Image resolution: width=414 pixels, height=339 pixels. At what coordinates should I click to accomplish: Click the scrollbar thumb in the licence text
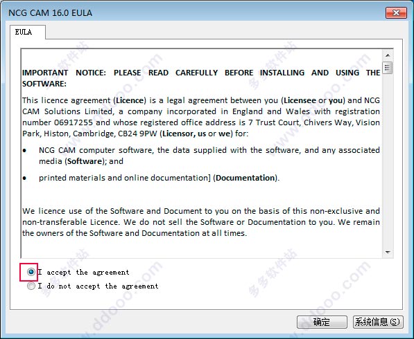[388, 68]
